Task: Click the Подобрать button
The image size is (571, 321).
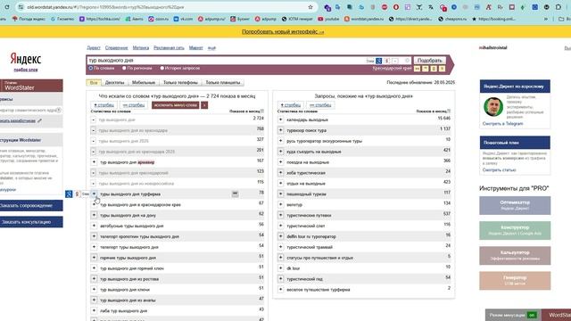Action: (x=430, y=61)
